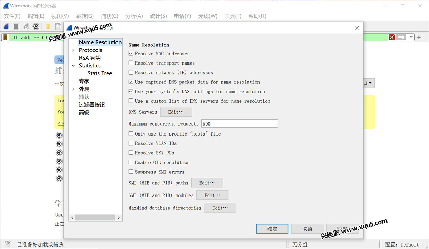
Task: Click Edit button for DNS Servers
Action: (x=176, y=112)
